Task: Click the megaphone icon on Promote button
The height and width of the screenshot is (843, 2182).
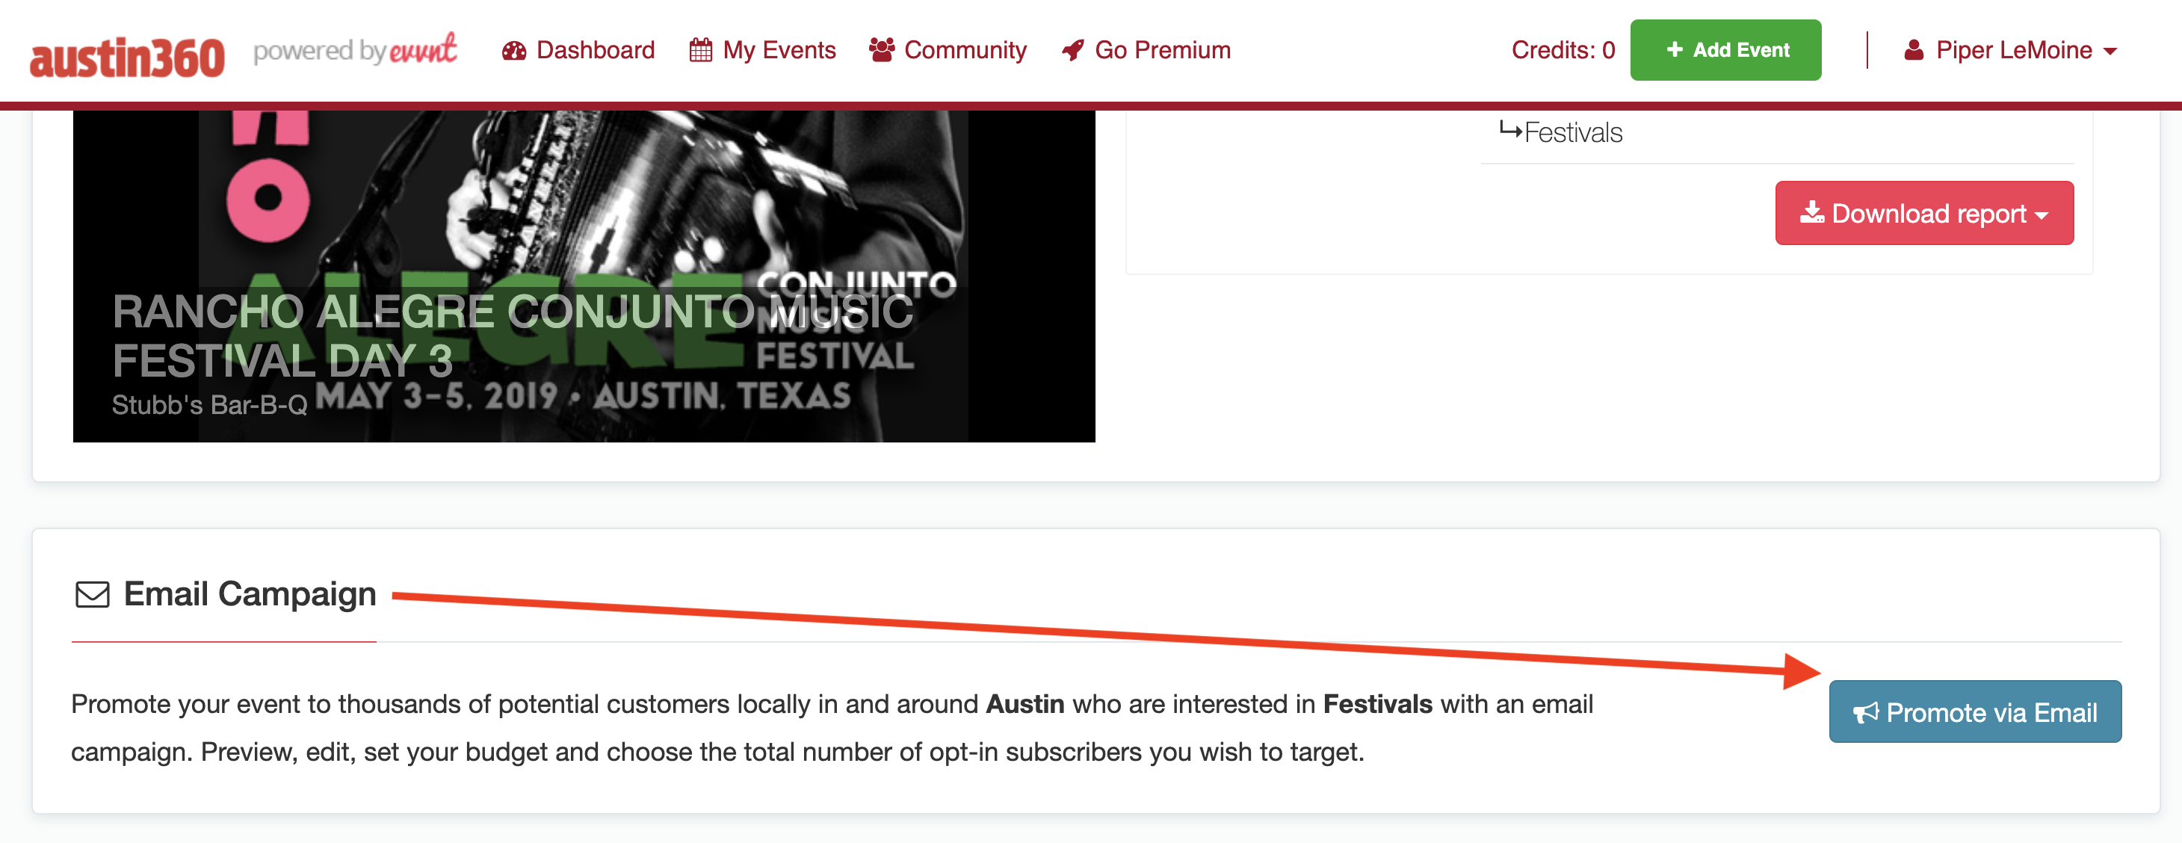Action: (1865, 712)
